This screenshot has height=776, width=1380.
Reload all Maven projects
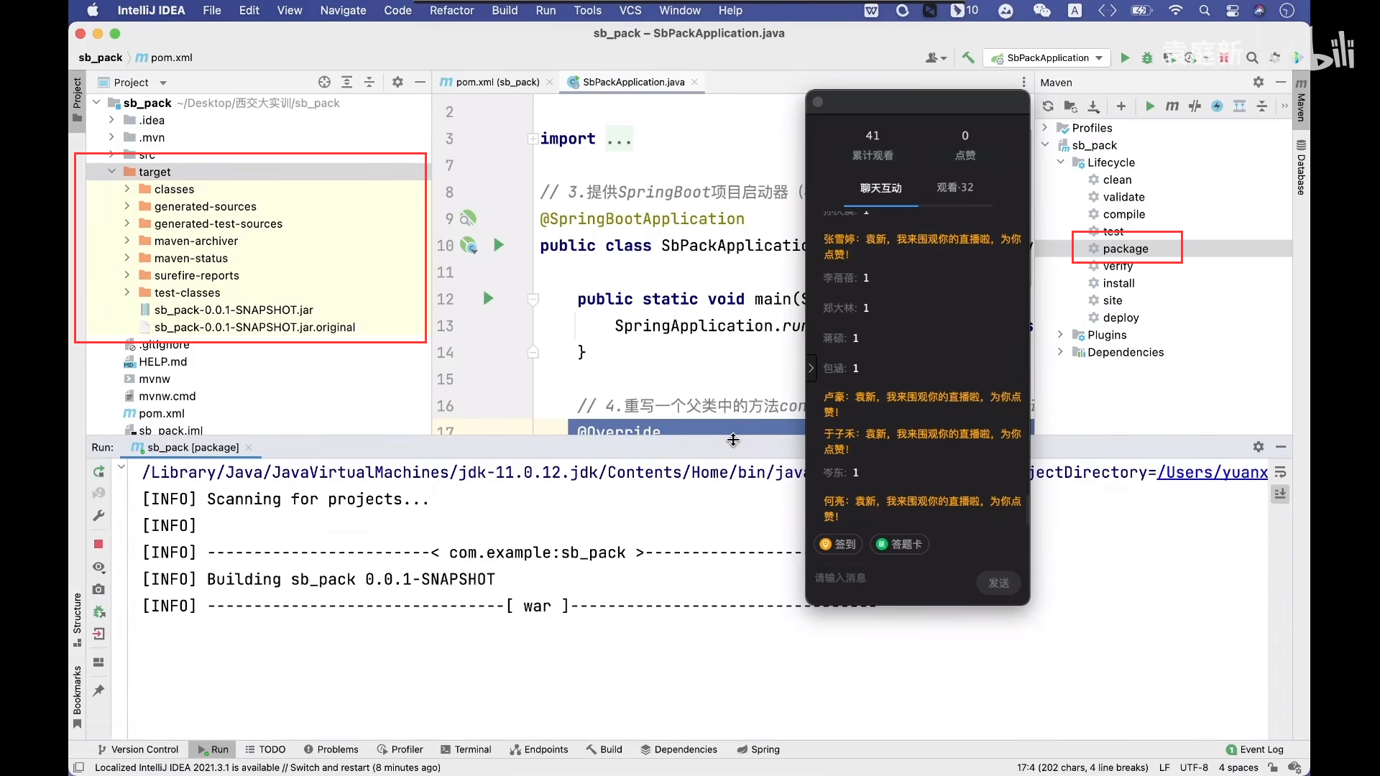[1048, 106]
